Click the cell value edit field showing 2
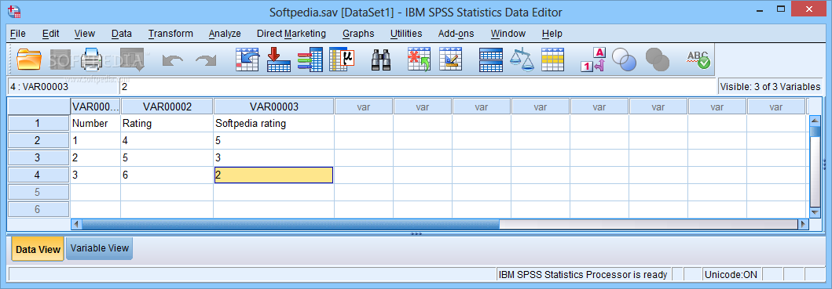832x289 pixels. (x=418, y=87)
